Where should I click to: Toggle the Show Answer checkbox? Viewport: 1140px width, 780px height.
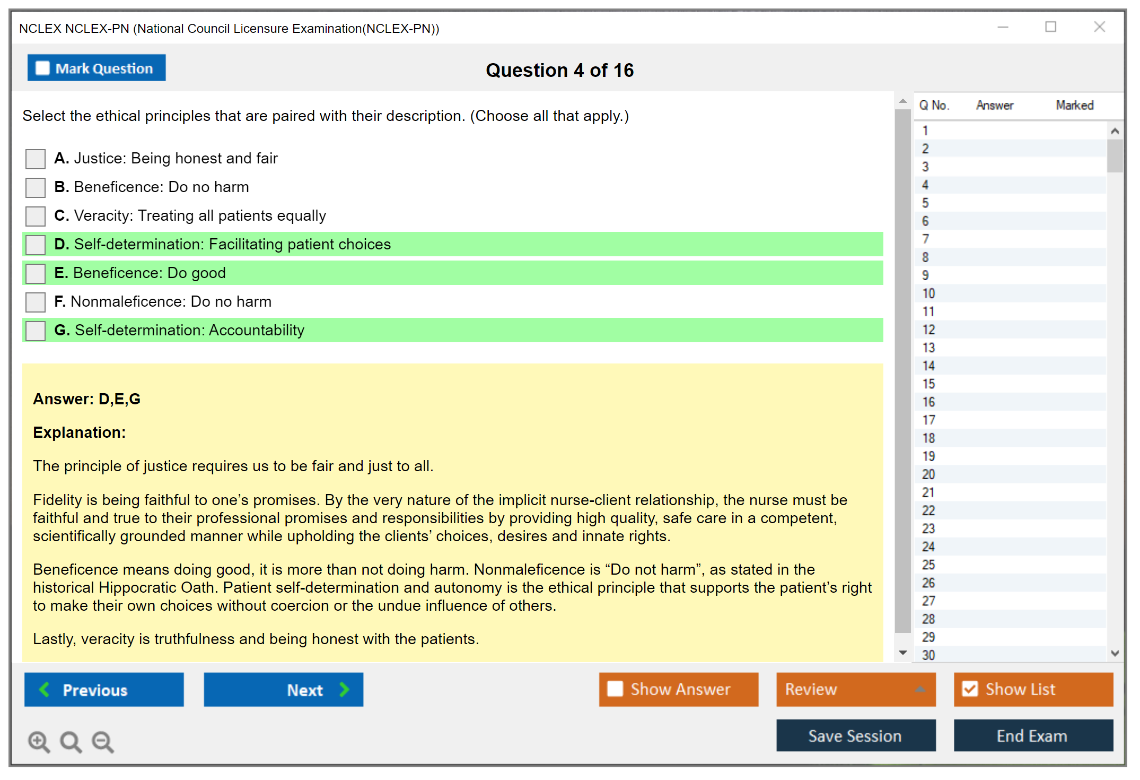click(x=615, y=689)
